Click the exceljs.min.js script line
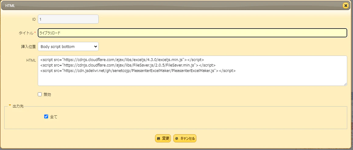Image resolution: width=353 pixels, height=150 pixels. tap(122, 60)
